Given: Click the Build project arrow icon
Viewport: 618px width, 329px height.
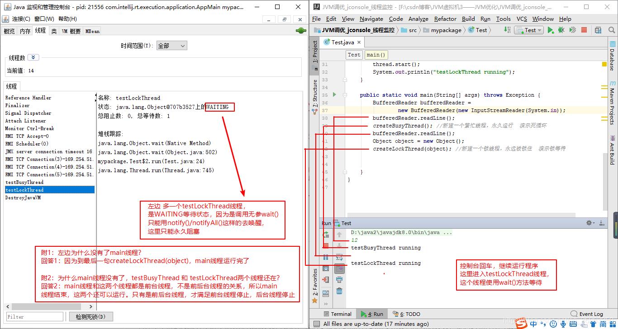Looking at the screenshot, I should tap(507, 30).
